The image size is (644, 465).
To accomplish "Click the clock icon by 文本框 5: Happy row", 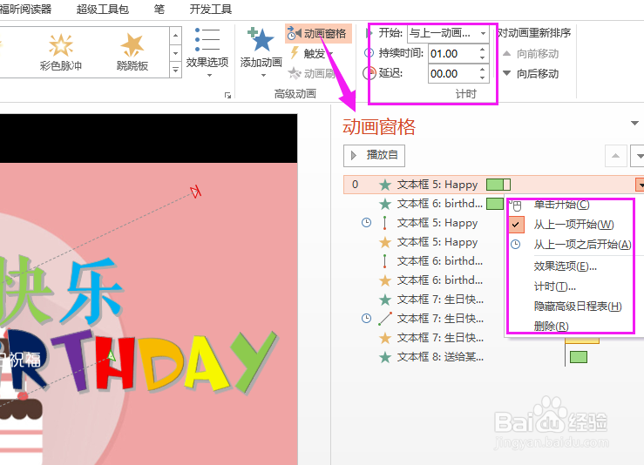I will click(x=366, y=222).
